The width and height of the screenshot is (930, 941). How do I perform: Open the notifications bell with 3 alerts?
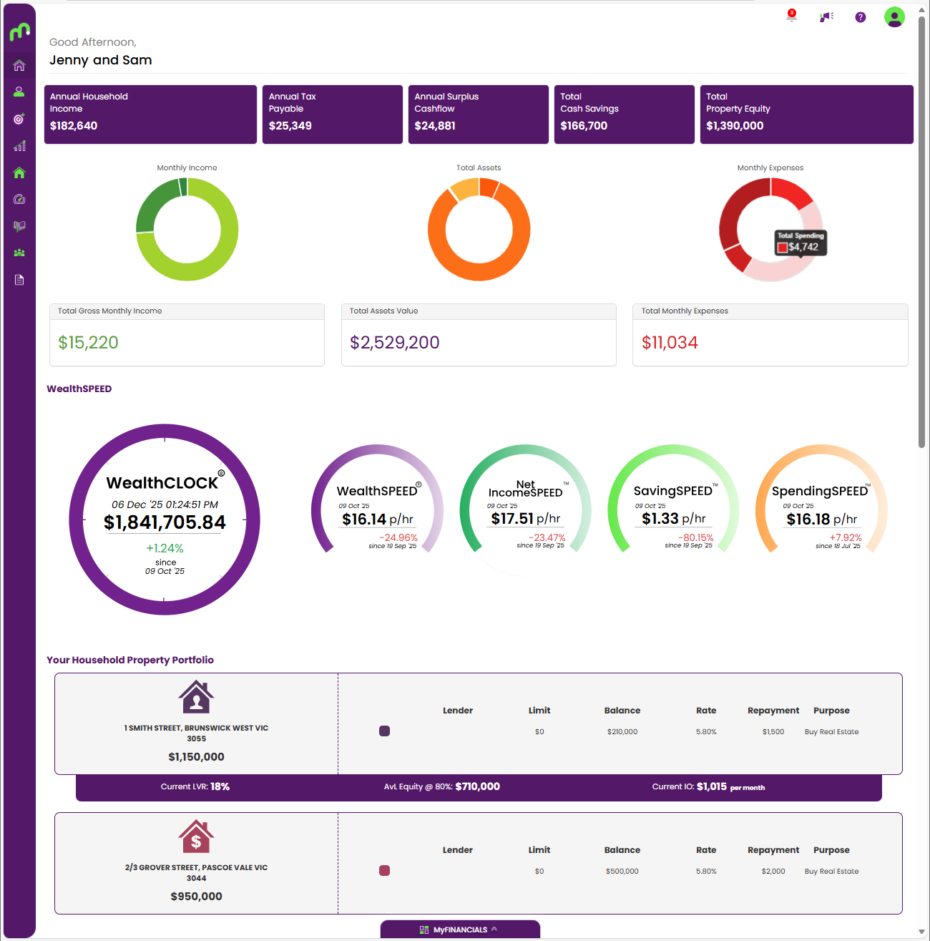(x=791, y=16)
